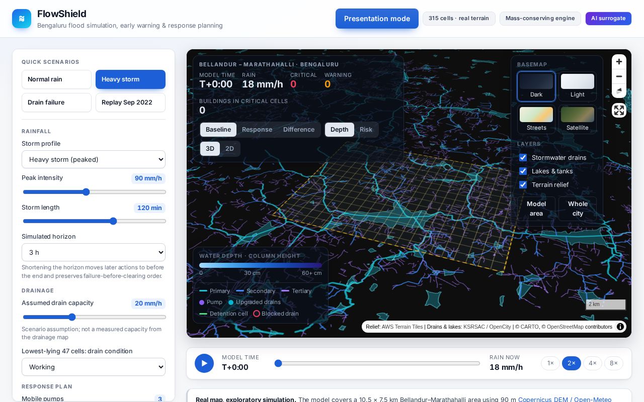This screenshot has height=402, width=644.
Task: Open map attribution info icon
Action: point(620,327)
